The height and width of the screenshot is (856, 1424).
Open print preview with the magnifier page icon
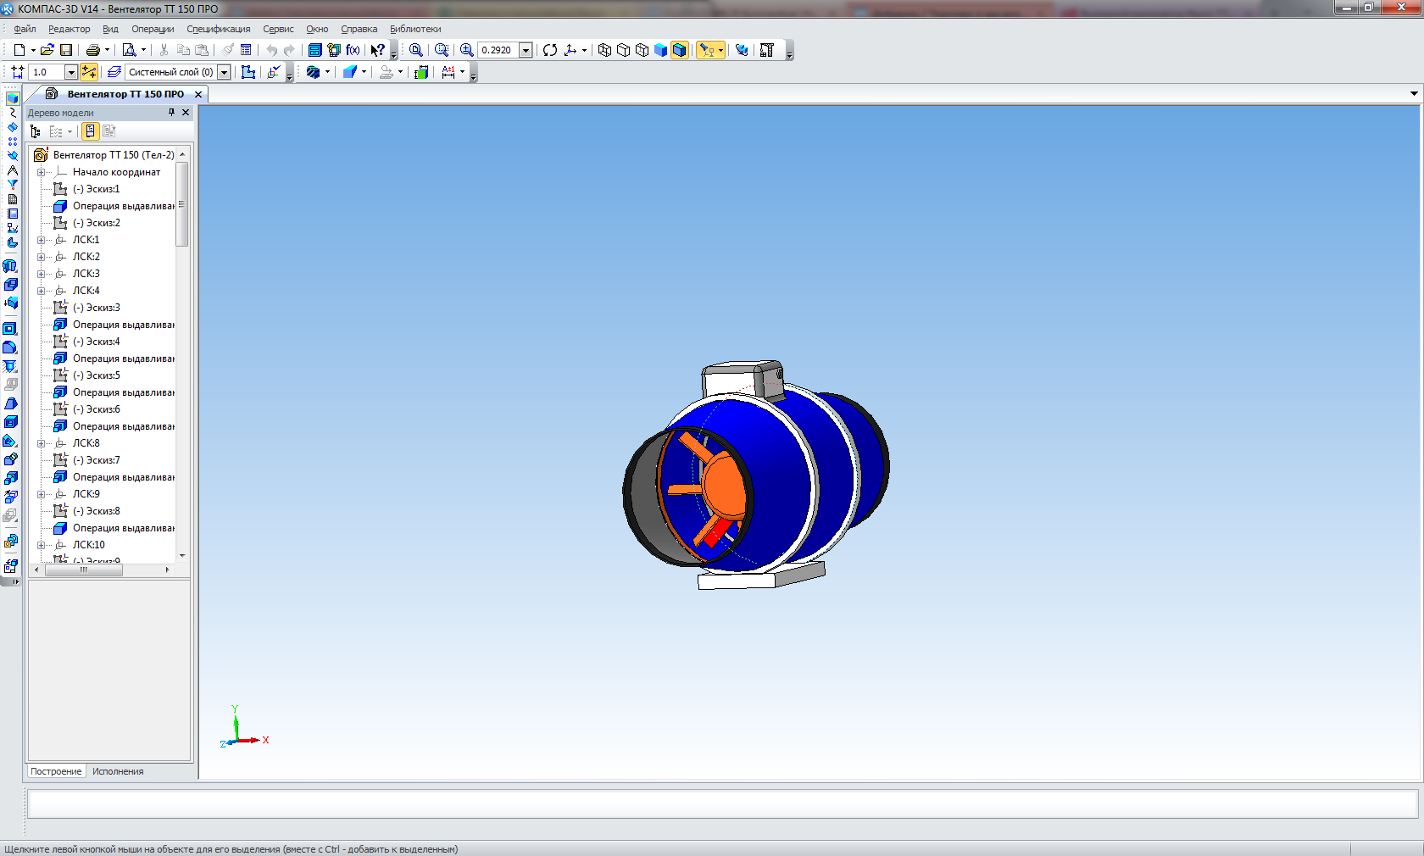coord(129,50)
